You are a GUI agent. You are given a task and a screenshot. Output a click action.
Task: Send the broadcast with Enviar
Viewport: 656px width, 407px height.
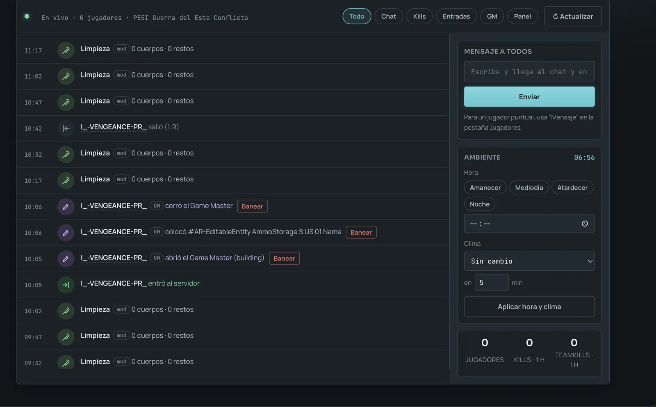pos(529,97)
